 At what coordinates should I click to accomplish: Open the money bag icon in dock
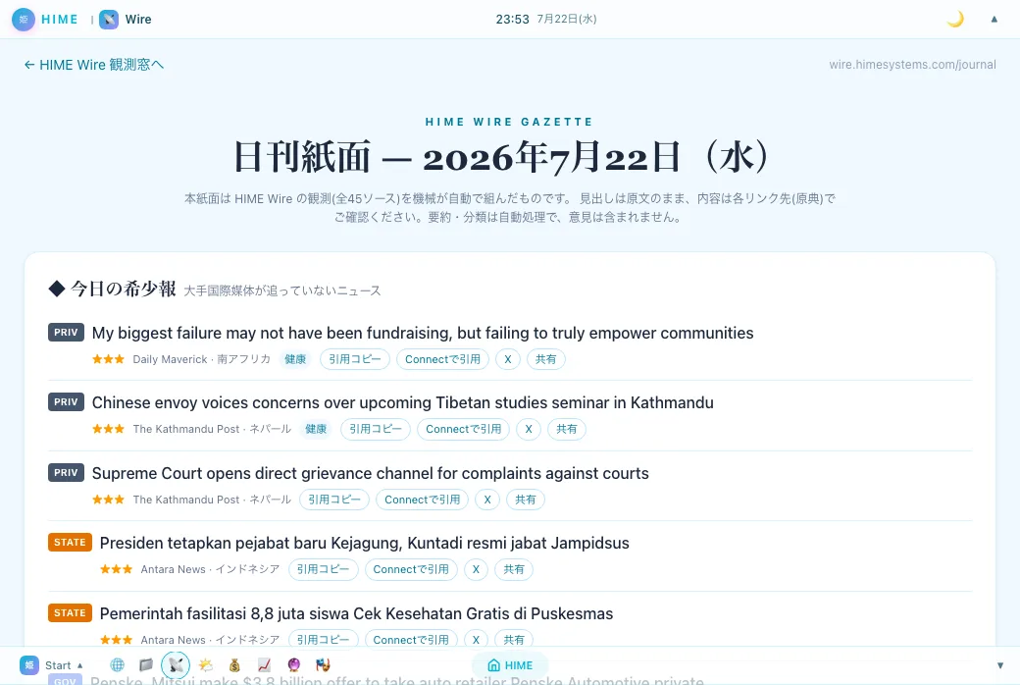coord(234,664)
